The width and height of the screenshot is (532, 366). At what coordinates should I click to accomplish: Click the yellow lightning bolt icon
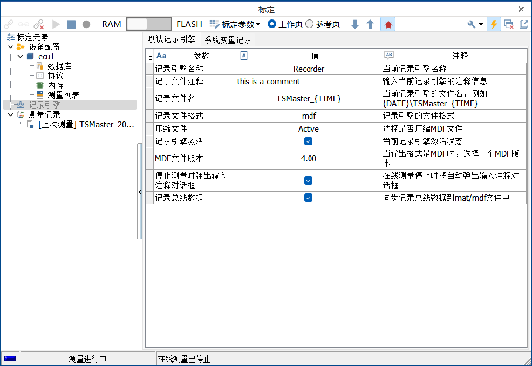[x=493, y=24]
